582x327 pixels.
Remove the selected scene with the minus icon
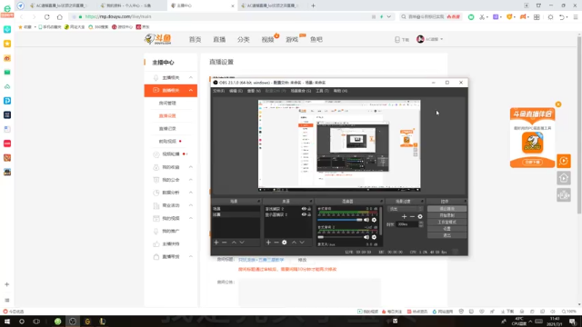225,243
